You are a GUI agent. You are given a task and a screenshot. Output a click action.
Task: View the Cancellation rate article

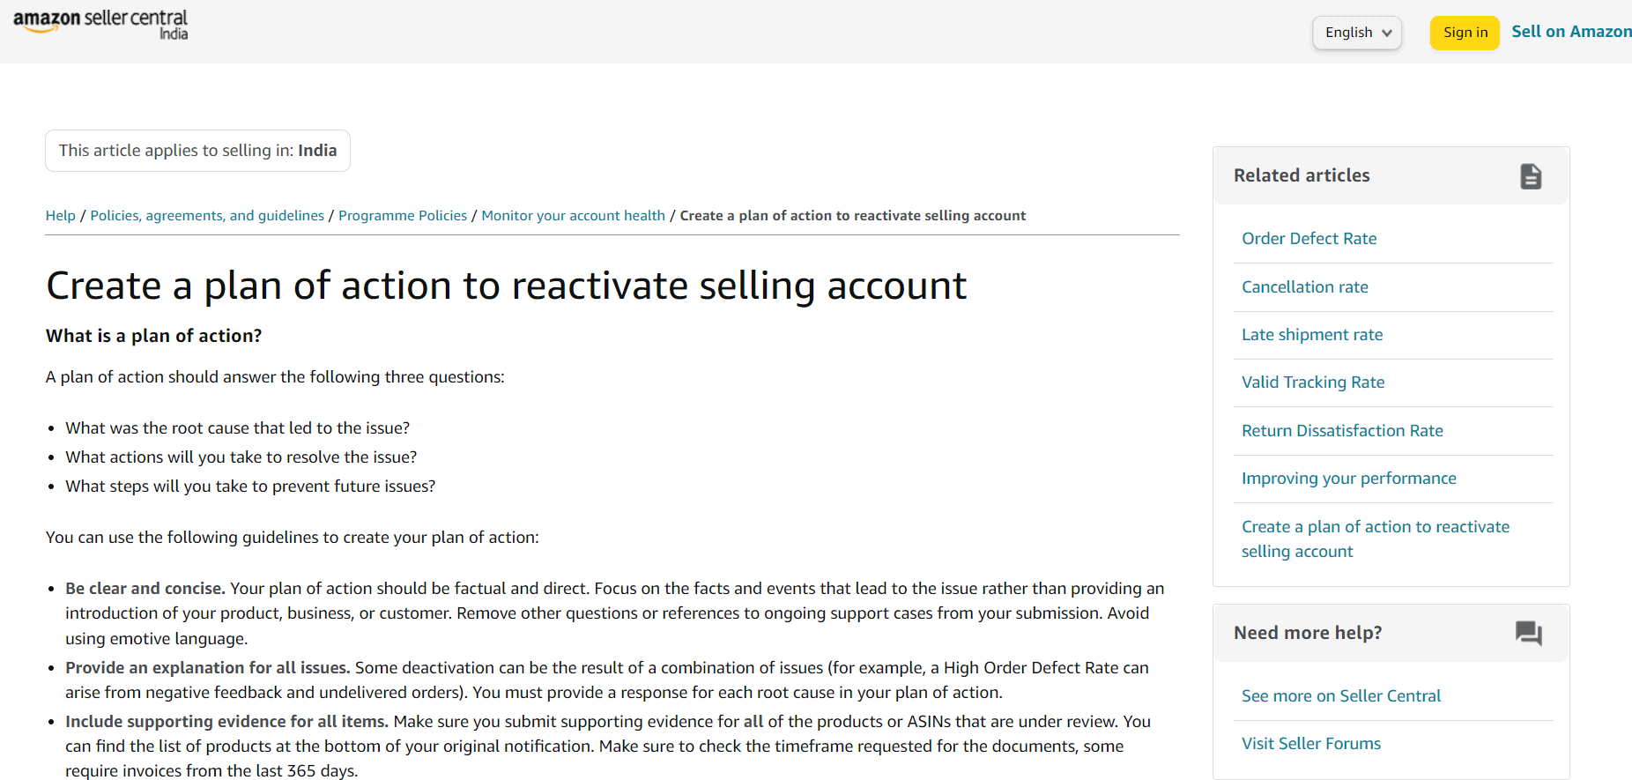1304,287
